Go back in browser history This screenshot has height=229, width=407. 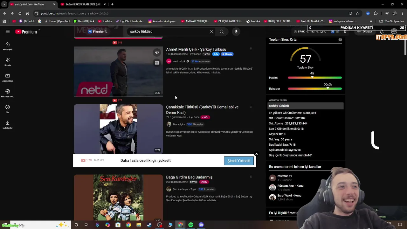(4, 13)
